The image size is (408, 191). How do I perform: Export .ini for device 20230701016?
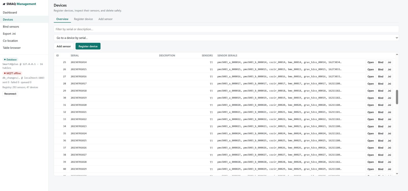pyautogui.click(x=389, y=77)
